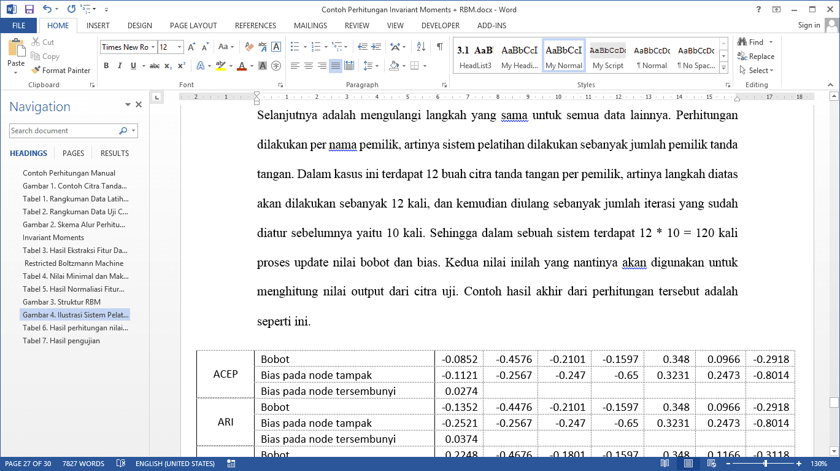Click the Search document input field
The image size is (840, 471).
tap(63, 131)
